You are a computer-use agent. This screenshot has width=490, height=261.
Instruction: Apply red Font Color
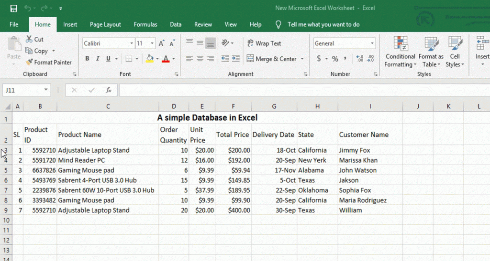[x=166, y=59]
